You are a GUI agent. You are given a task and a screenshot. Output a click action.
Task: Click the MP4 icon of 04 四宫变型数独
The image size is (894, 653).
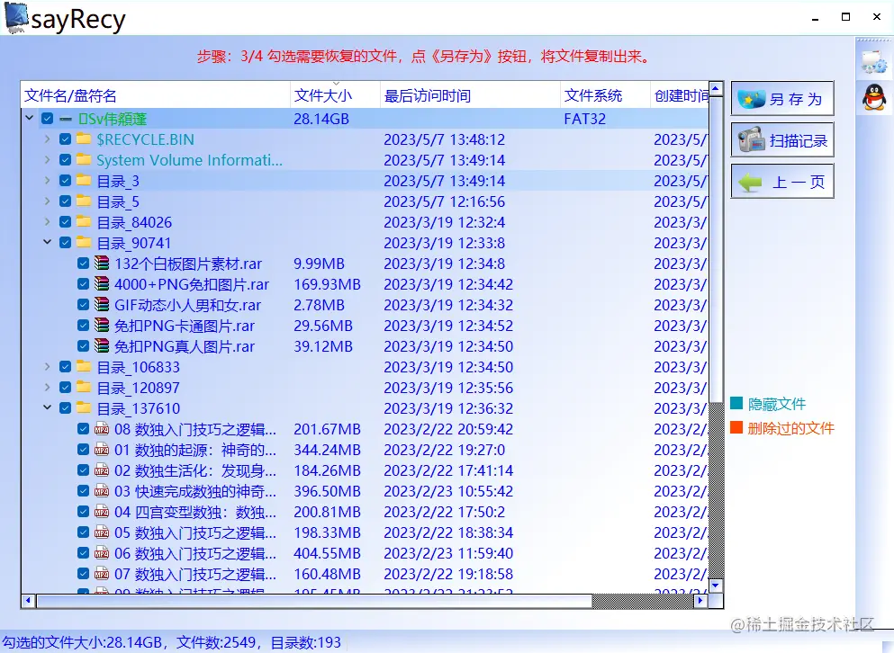point(102,512)
